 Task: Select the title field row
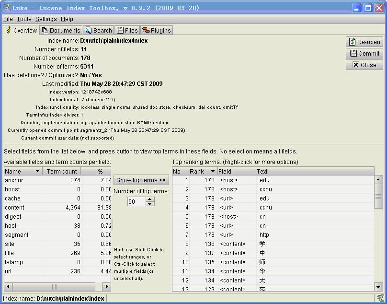pos(57,253)
